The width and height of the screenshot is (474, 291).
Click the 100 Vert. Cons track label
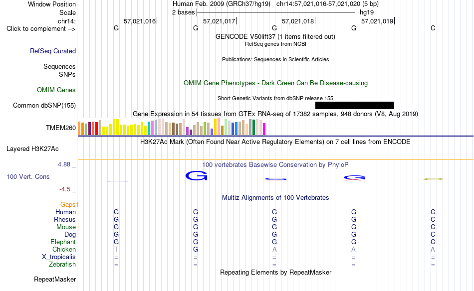point(28,176)
